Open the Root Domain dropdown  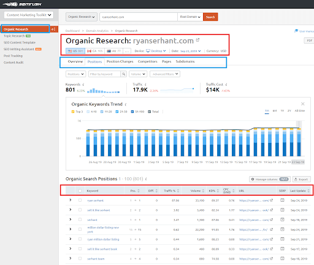click(190, 17)
